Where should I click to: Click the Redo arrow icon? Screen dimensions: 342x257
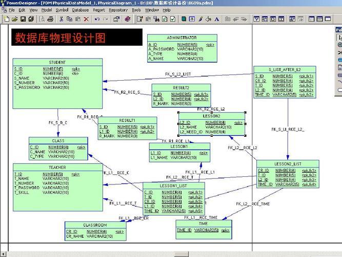pos(106,19)
